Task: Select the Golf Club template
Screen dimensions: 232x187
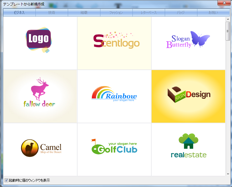Action: pyautogui.click(x=114, y=150)
